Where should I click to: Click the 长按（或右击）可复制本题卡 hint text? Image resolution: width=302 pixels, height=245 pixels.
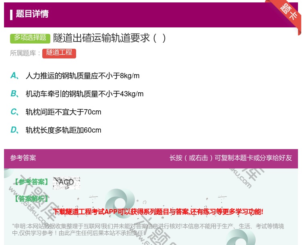[x=231, y=158]
